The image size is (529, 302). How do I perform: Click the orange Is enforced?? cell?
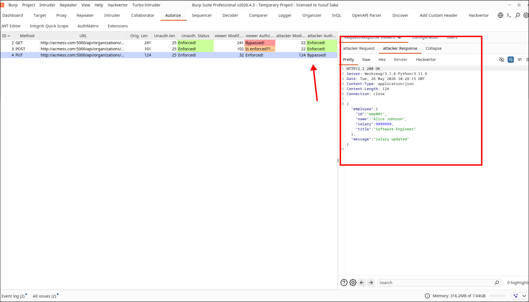pyautogui.click(x=260, y=49)
